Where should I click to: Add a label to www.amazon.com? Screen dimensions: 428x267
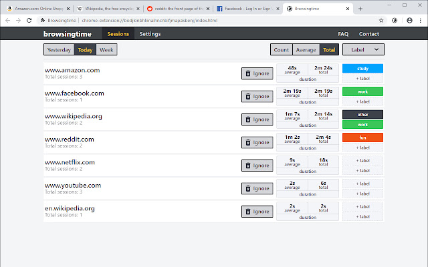tap(362, 79)
